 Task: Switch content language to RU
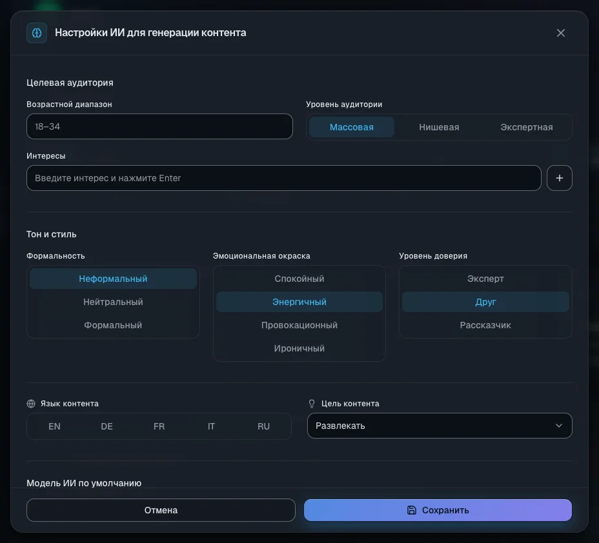click(x=263, y=426)
